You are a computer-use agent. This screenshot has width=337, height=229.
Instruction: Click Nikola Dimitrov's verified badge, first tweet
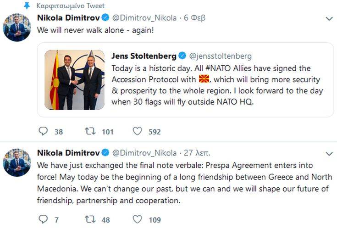[x=105, y=18]
